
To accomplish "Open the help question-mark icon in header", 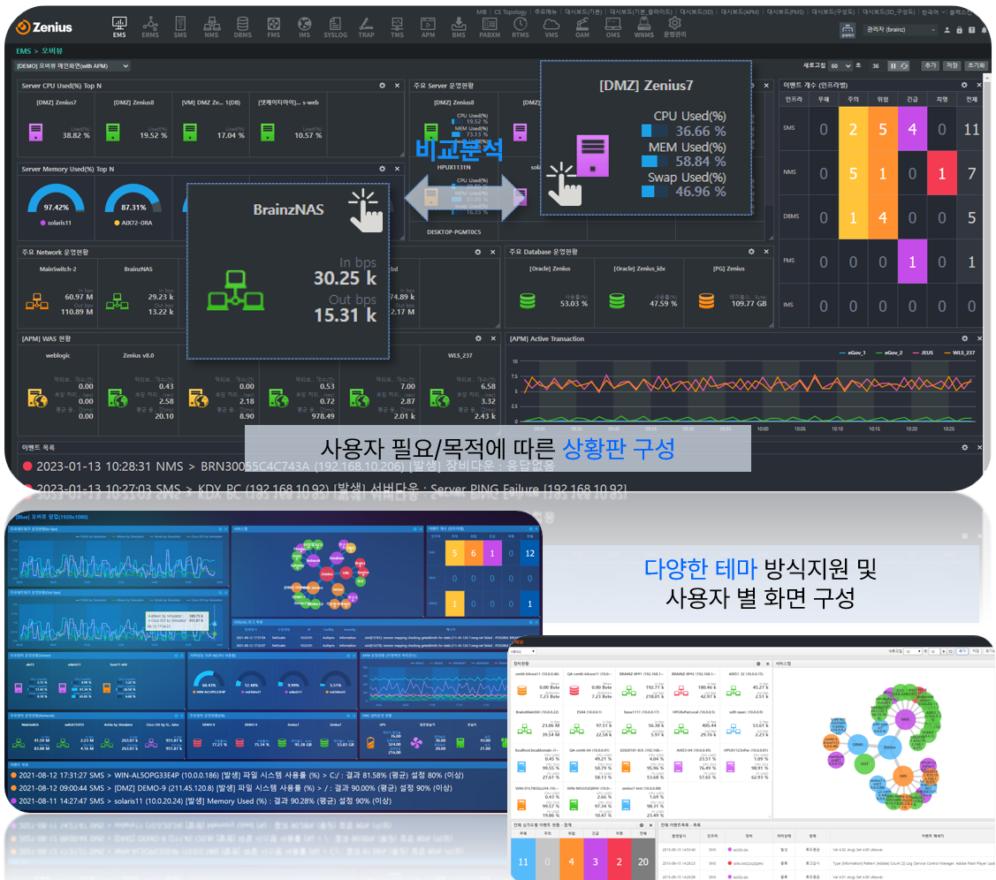I will pyautogui.click(x=970, y=30).
